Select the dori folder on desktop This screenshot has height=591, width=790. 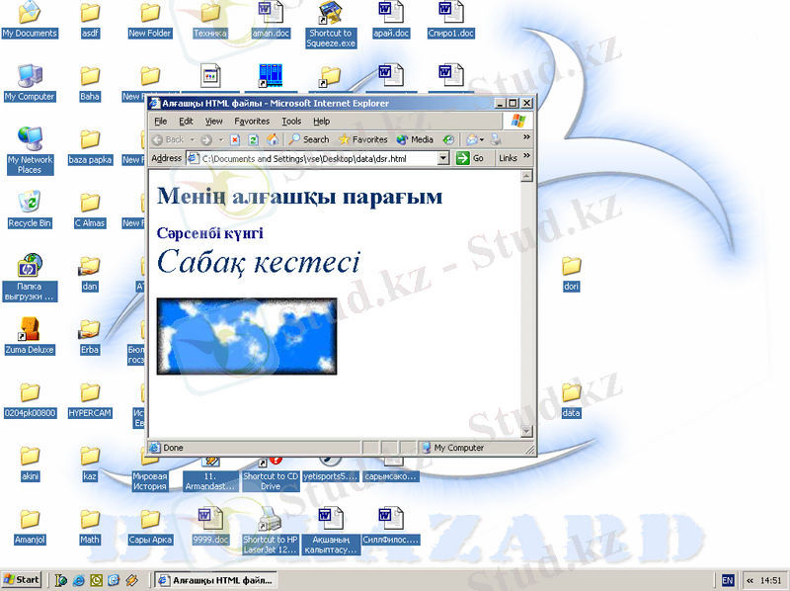tap(572, 274)
